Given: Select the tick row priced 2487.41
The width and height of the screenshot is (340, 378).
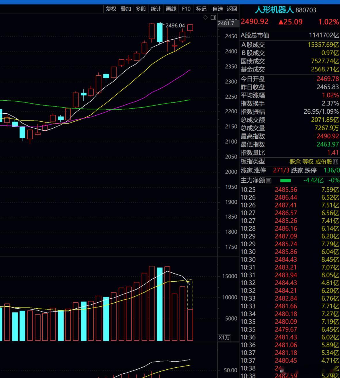Looking at the screenshot, I should point(290,205).
